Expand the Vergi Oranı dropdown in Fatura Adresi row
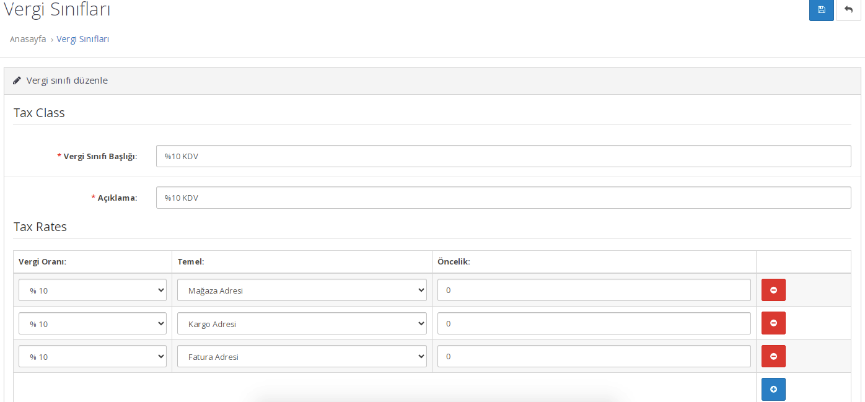The image size is (865, 402). (x=92, y=356)
